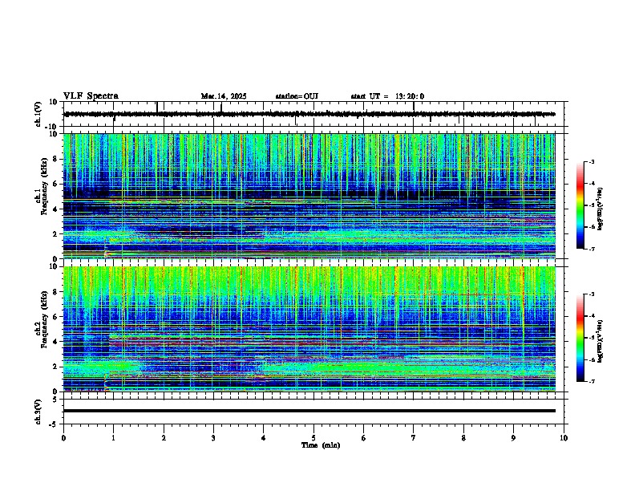Screen dimensions: 635x491
Task: Click the ch.2 "Frequency (kHz)" axis label
Action: click(44, 319)
